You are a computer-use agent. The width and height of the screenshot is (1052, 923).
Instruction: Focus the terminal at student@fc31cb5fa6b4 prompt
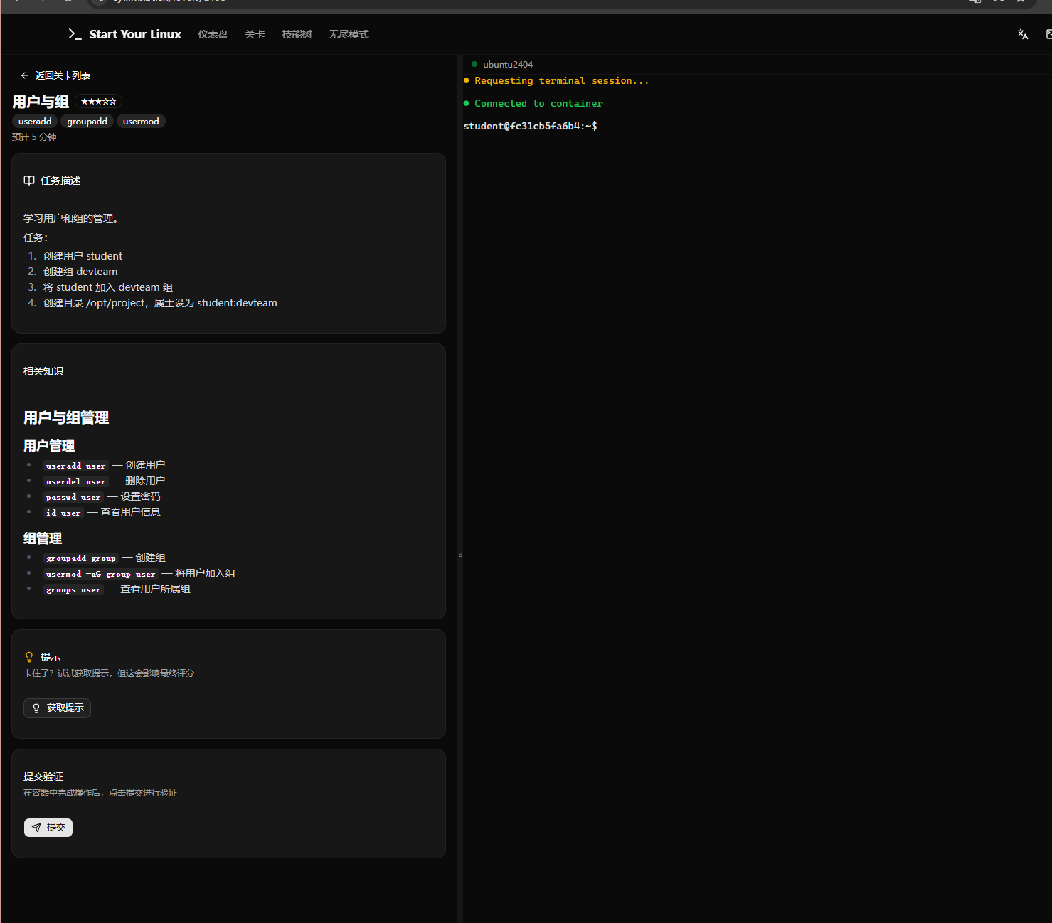tap(530, 126)
